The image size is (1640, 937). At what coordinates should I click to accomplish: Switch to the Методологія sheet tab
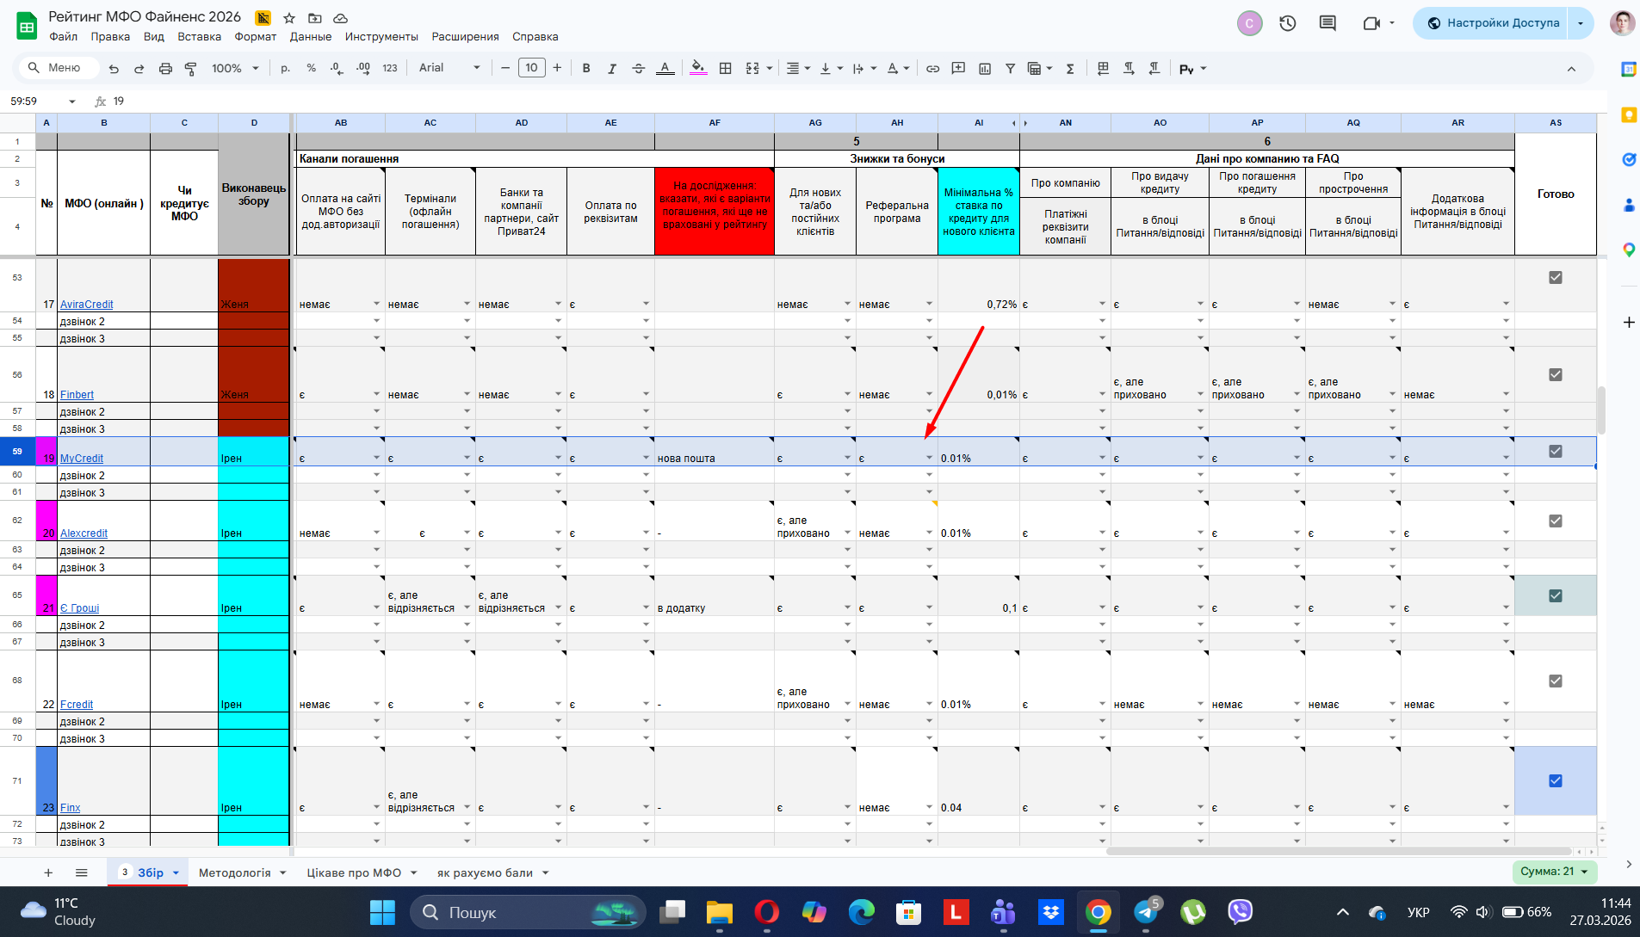click(x=234, y=872)
